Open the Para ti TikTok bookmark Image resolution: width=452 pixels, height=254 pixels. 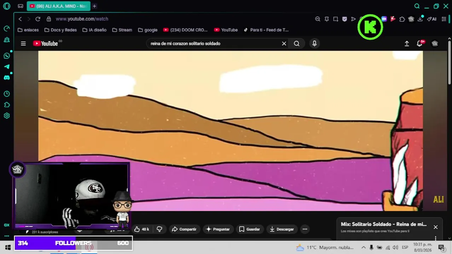coord(266,30)
